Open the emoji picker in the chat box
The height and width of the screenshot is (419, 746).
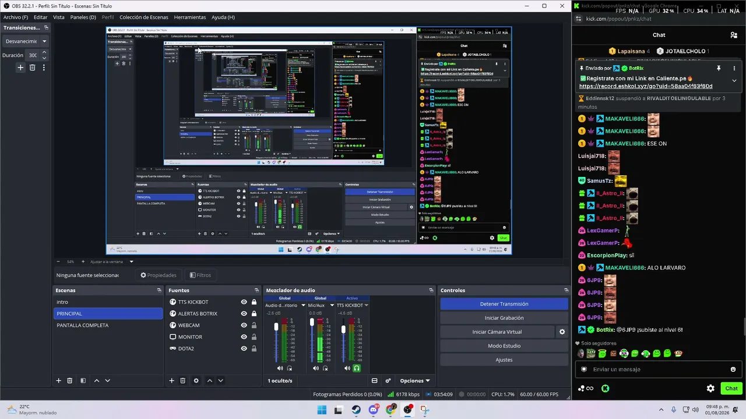(733, 369)
